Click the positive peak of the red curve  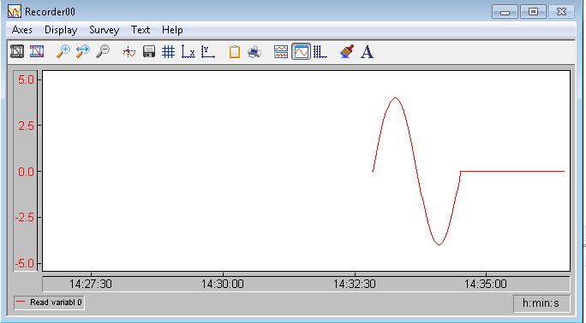coord(396,98)
